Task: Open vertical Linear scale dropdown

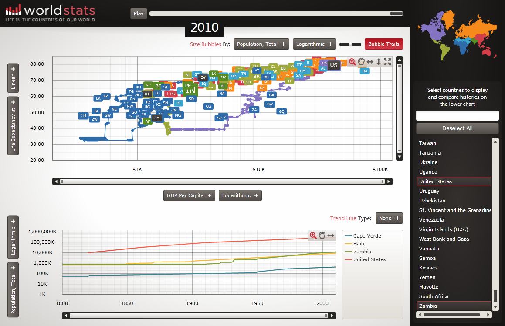Action: pyautogui.click(x=13, y=78)
